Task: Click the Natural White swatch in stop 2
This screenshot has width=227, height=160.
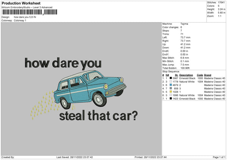Action: pos(171,82)
